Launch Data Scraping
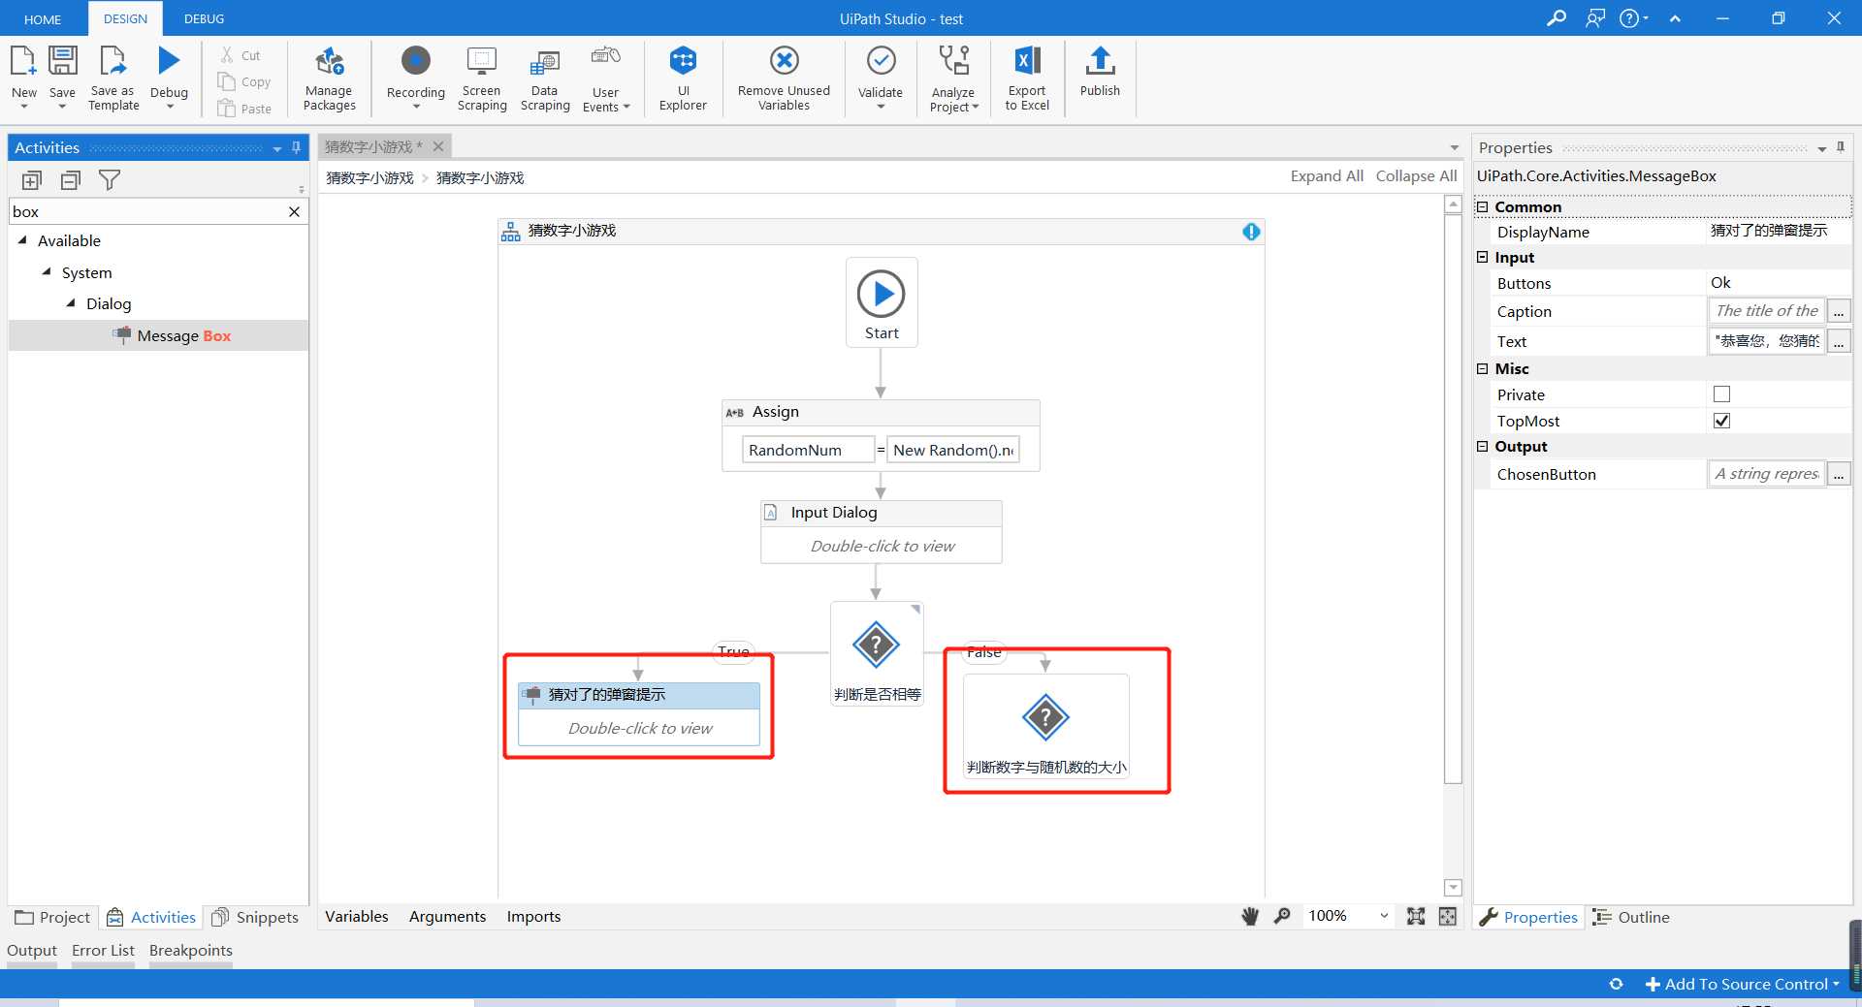1862x1007 pixels. (x=545, y=78)
